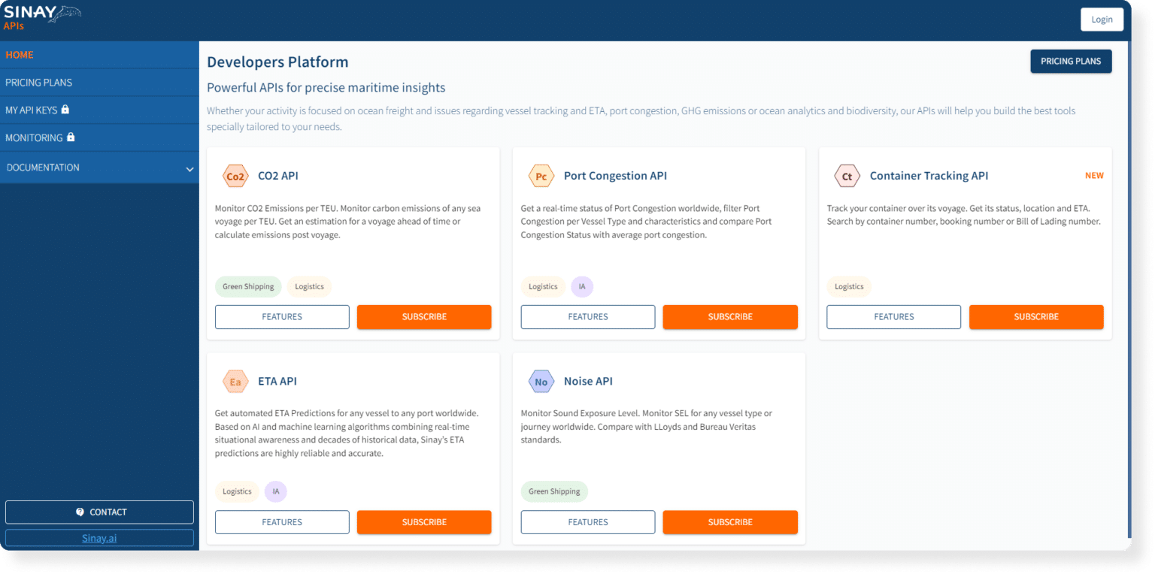Screen dimensions: 1155x574
Task: Click the dark Pricing Plans button
Action: (1071, 62)
